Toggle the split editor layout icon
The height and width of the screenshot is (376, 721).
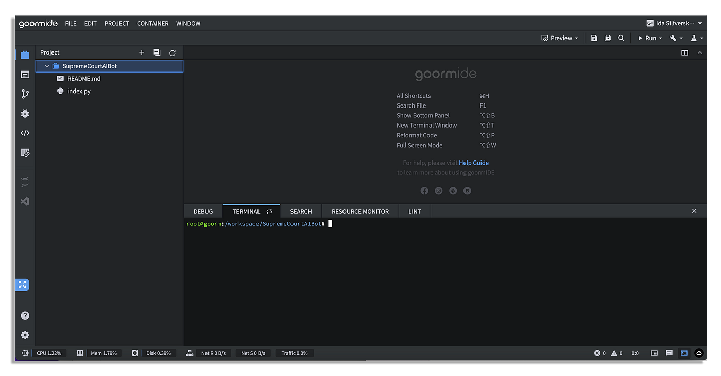click(684, 52)
